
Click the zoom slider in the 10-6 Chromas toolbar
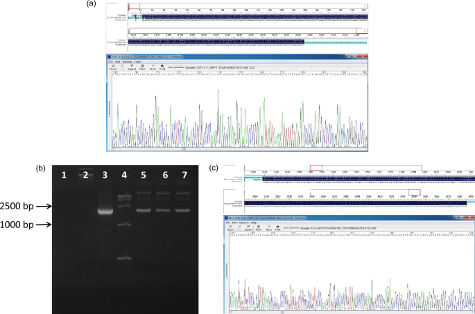[291, 228]
